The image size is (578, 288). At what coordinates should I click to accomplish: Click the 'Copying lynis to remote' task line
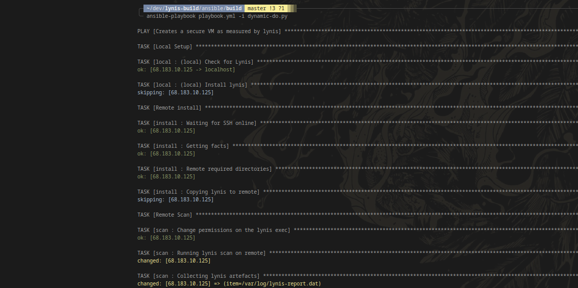199,192
